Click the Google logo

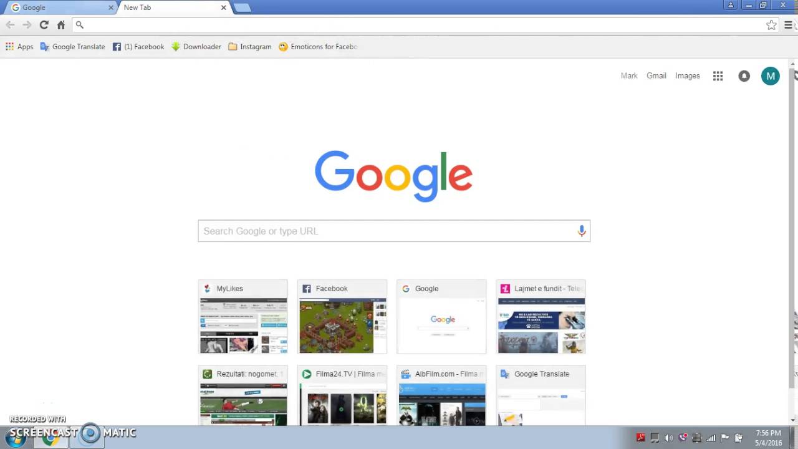click(x=393, y=176)
